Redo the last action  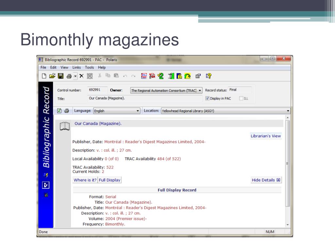(x=133, y=76)
